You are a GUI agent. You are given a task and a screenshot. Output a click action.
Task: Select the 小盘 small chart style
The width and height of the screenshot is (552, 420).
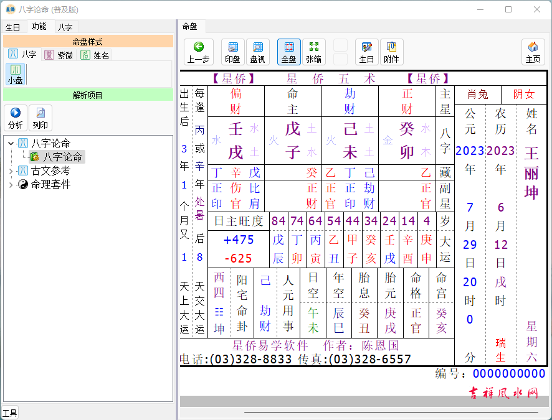15,74
